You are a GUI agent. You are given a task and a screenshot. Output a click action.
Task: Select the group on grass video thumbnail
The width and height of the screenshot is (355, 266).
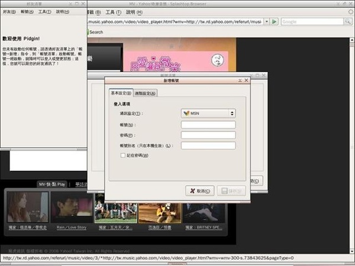point(116,208)
